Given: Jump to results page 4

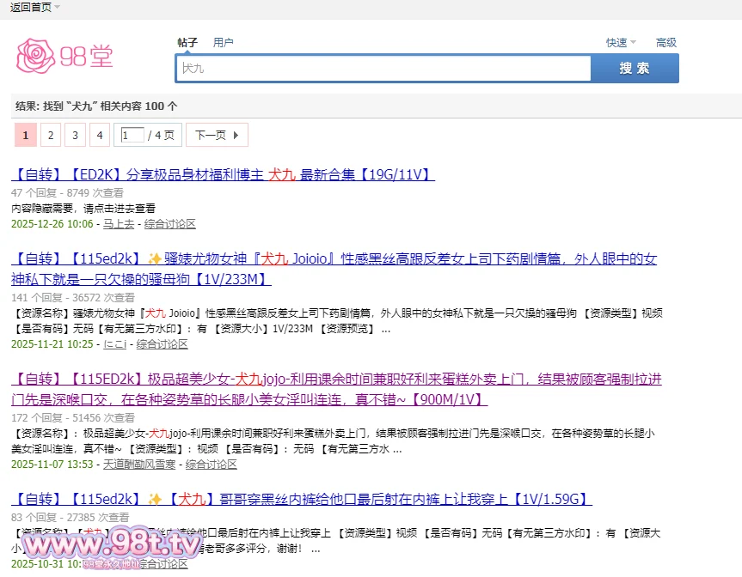Looking at the screenshot, I should 100,135.
